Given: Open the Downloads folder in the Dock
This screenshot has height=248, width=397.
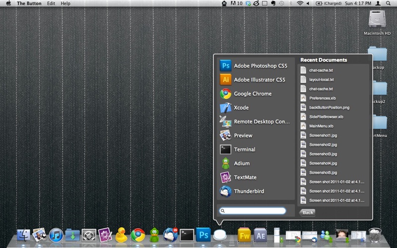Looking at the screenshot, I should 72,235.
